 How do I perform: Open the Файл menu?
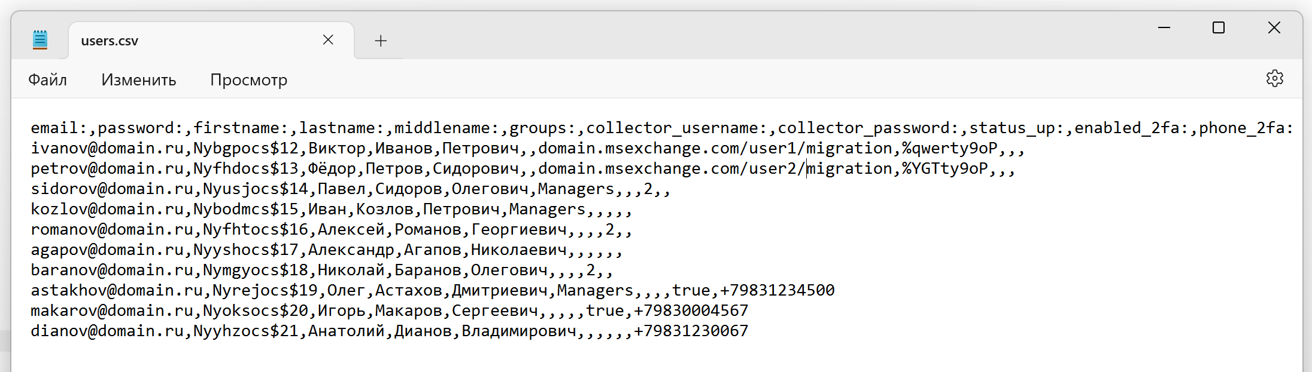coord(47,80)
